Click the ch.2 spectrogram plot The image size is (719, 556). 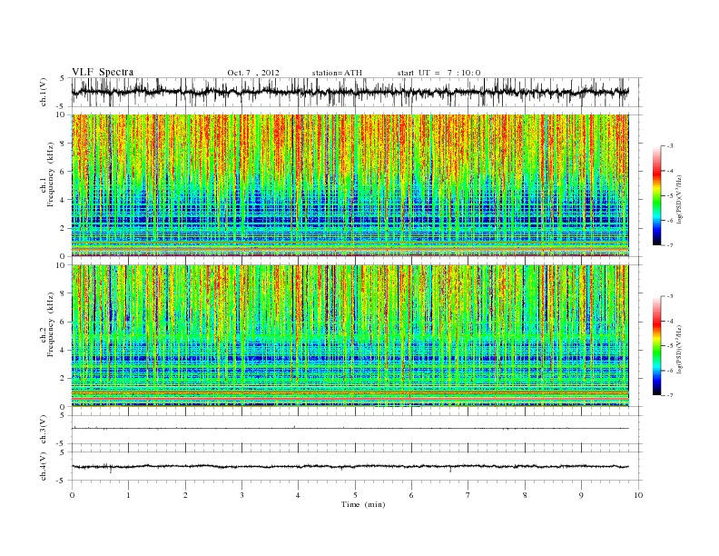(x=350, y=336)
